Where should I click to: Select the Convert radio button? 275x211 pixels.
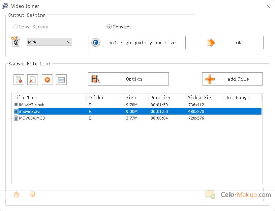point(109,27)
